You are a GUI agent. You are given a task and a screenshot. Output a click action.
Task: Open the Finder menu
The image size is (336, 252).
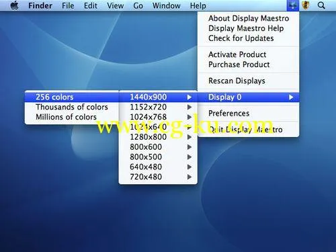click(40, 5)
